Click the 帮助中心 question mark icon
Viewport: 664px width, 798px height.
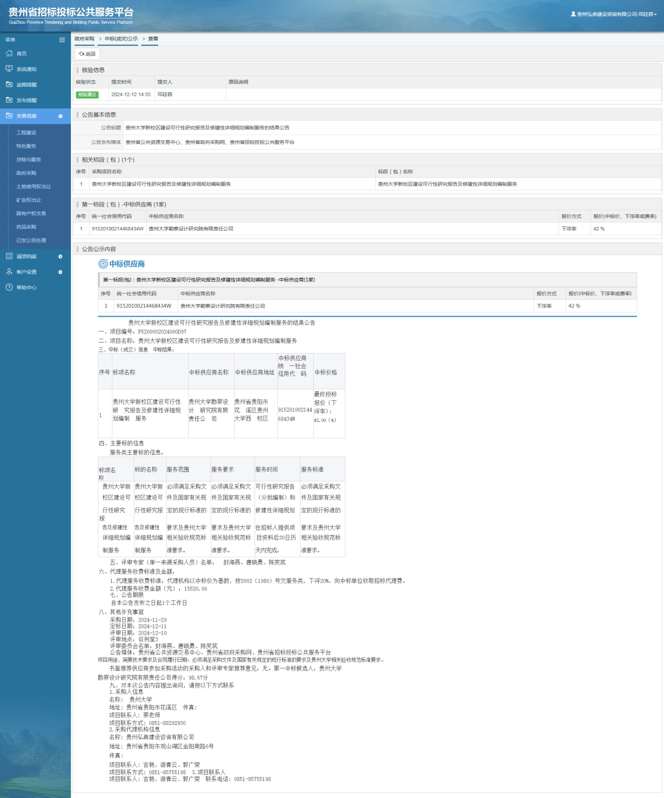(9, 287)
